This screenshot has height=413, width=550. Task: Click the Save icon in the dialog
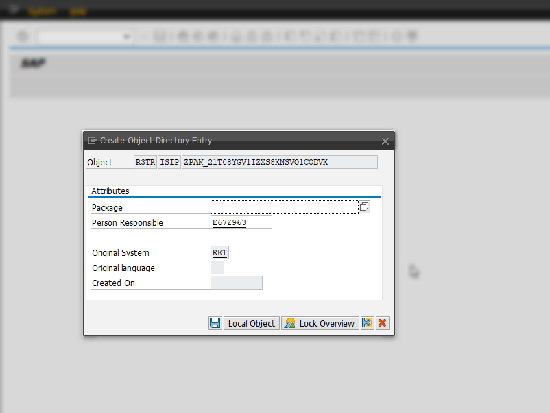[215, 323]
